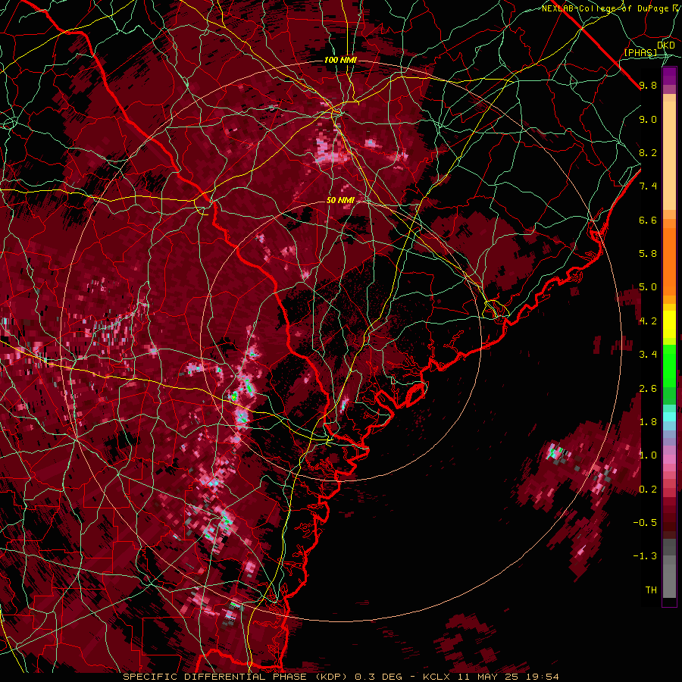Click the 1.8 value on the color scale

648,422
